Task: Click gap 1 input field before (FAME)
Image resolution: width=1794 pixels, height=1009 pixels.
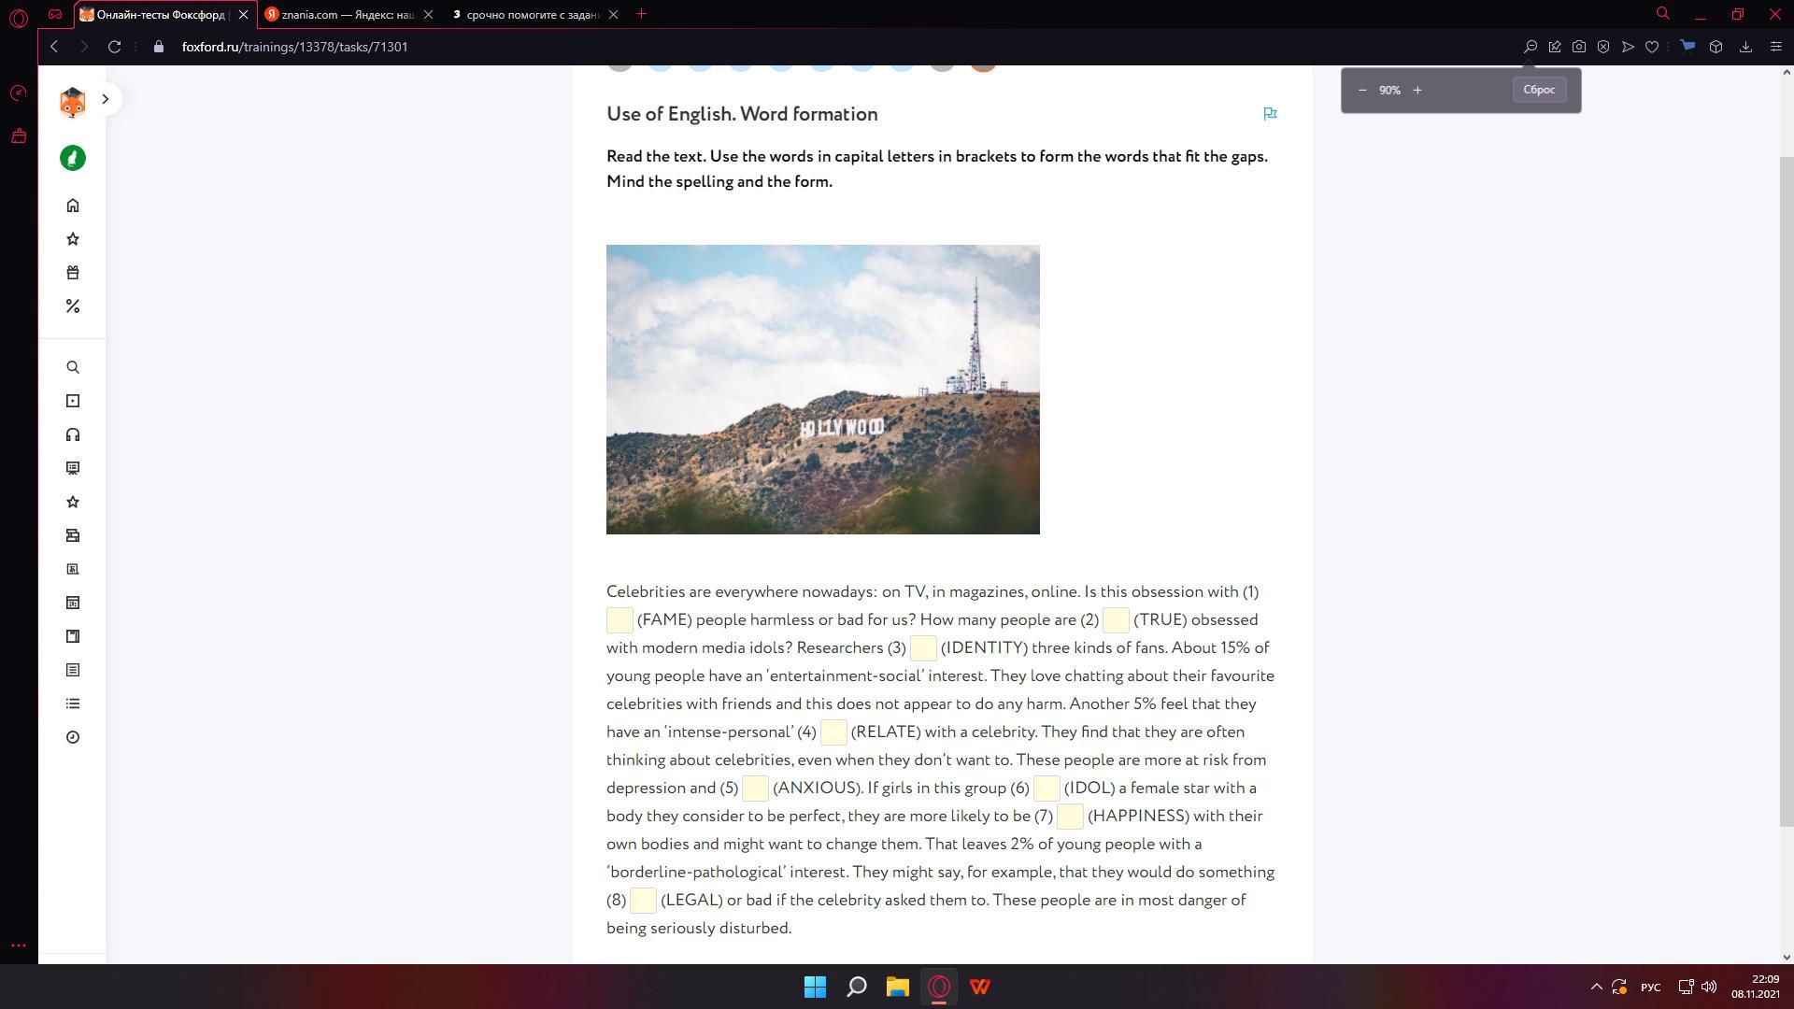Action: click(619, 620)
